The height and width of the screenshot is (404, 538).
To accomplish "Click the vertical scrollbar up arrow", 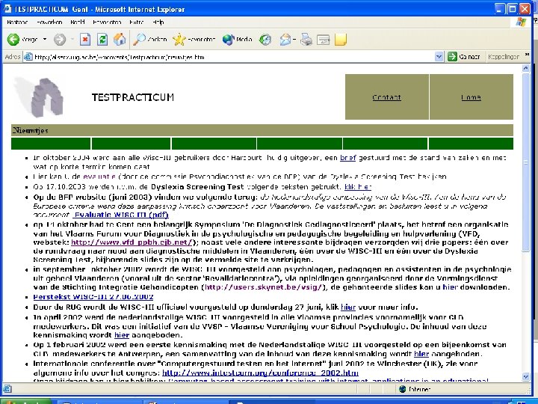I will tap(525, 68).
